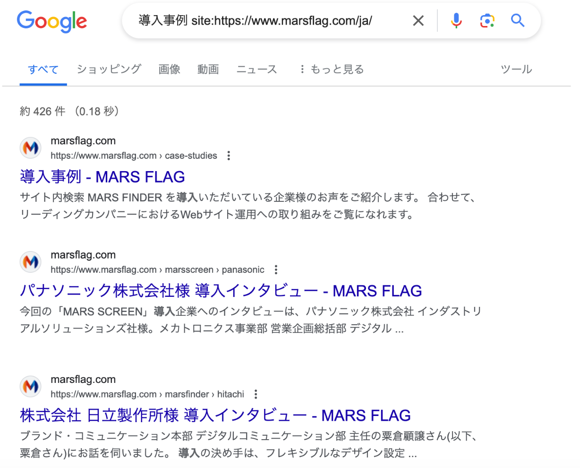Click MARS FLAG favicon of Panasonic result
The height and width of the screenshot is (468, 580).
[x=31, y=262]
